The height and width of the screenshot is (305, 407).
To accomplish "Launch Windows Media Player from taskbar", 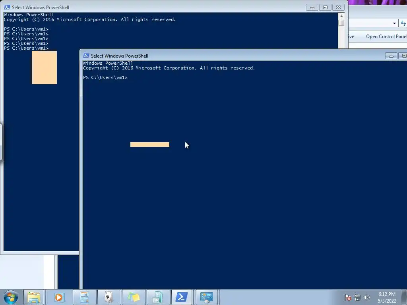I will coord(59,297).
